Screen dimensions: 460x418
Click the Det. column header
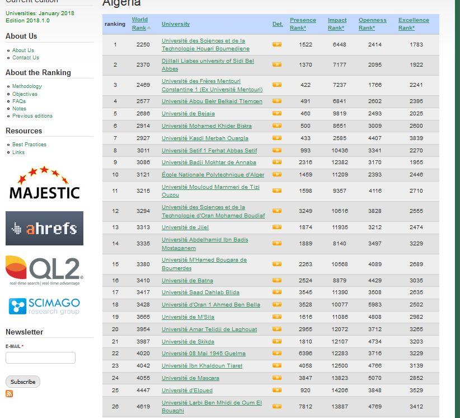pyautogui.click(x=278, y=24)
